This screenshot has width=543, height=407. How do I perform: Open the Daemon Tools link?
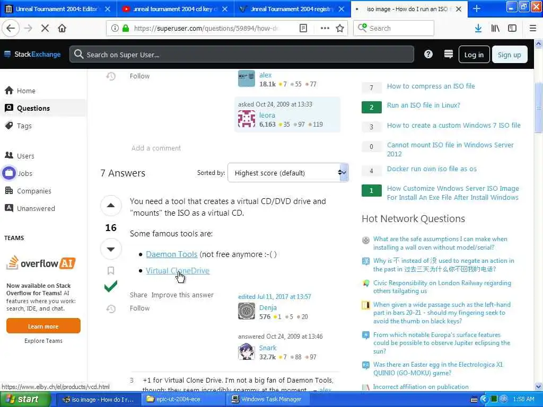171,254
